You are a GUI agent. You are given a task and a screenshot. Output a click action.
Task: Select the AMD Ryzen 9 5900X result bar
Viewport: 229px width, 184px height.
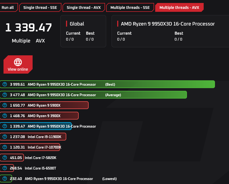[x=44, y=105]
